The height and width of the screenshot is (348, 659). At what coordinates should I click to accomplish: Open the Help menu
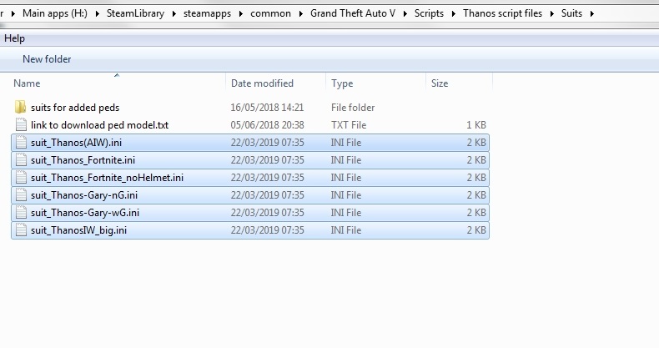14,38
